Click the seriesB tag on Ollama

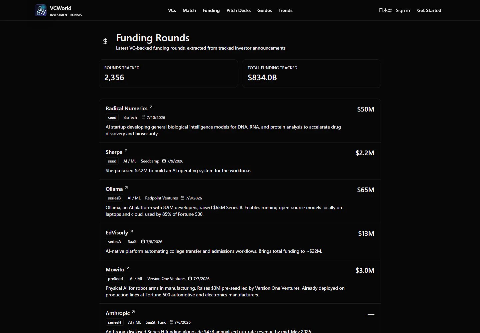click(x=114, y=198)
